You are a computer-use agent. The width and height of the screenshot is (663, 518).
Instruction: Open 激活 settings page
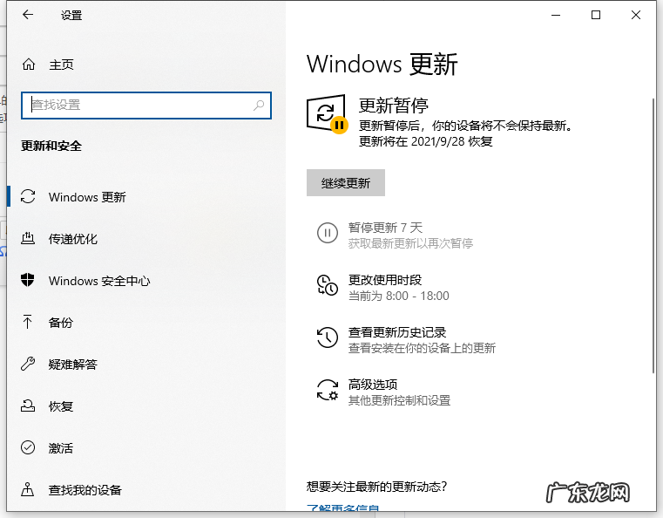pos(60,448)
